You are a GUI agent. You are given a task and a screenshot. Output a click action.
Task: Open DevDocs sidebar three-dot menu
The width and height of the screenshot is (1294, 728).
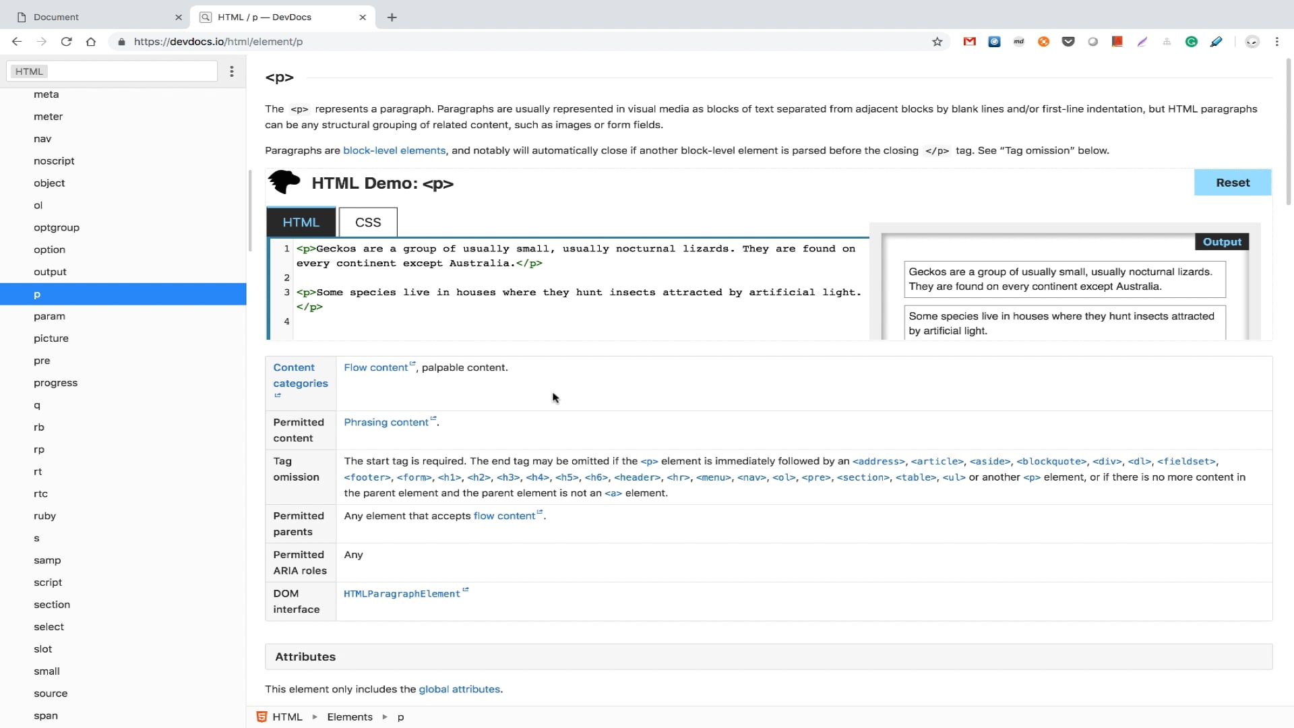point(232,71)
